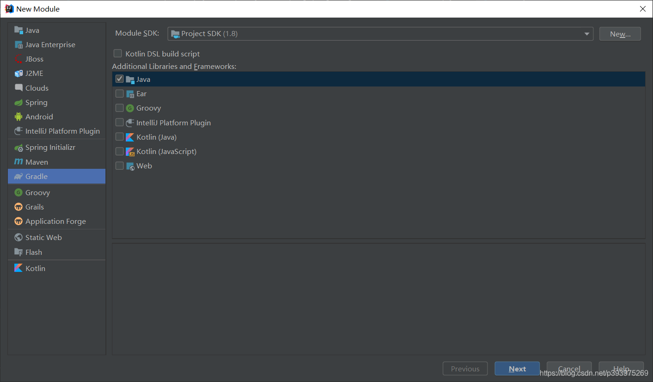
Task: Select Java Enterprise module type
Action: (56, 45)
